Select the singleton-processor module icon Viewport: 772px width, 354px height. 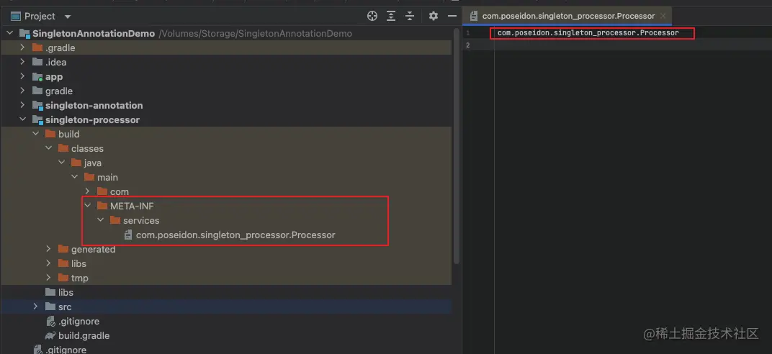[37, 120]
